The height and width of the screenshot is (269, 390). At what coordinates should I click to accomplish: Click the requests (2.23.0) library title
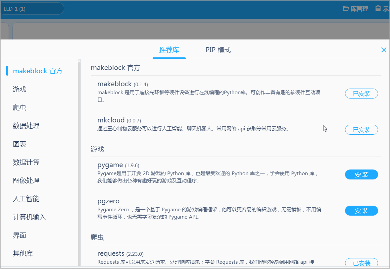tap(121, 253)
